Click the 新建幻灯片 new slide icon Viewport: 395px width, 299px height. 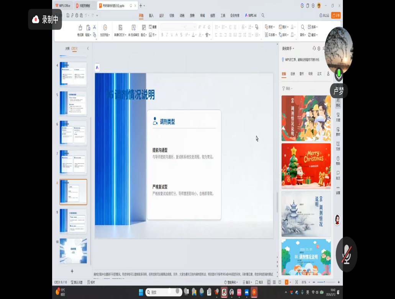click(120, 28)
